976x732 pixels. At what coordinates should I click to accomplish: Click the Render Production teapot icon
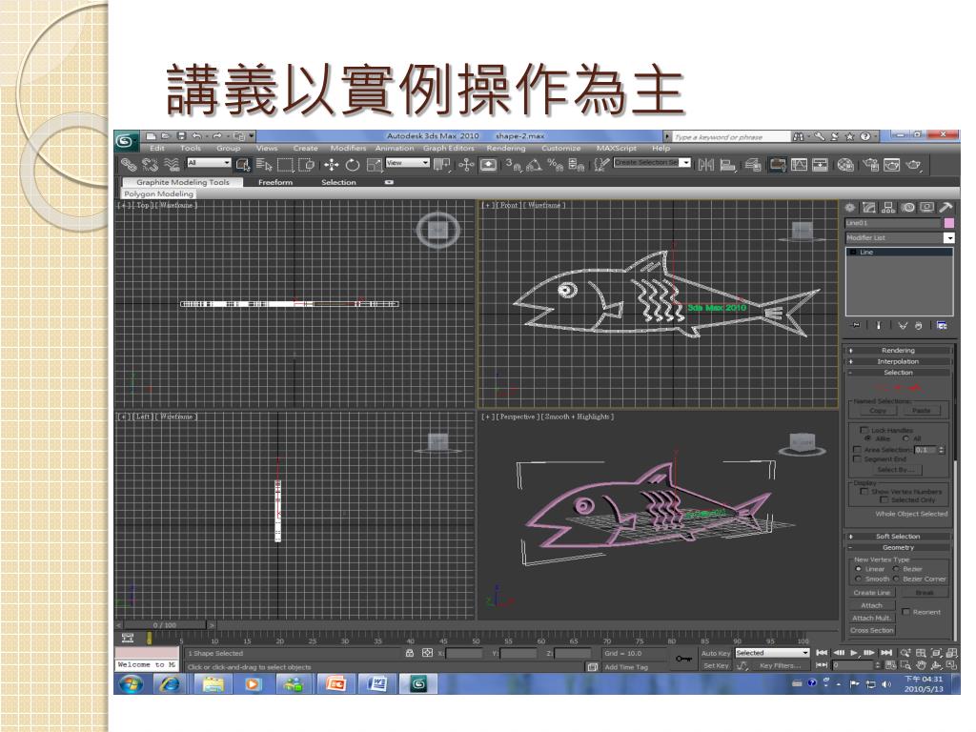tap(913, 165)
